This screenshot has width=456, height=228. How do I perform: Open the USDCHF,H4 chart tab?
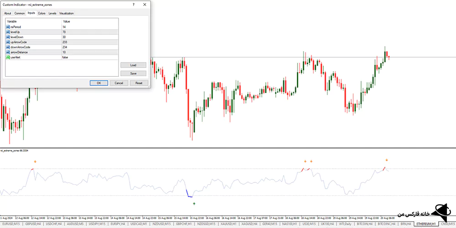54,223
